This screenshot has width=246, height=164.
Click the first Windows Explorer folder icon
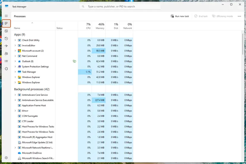[19, 77]
